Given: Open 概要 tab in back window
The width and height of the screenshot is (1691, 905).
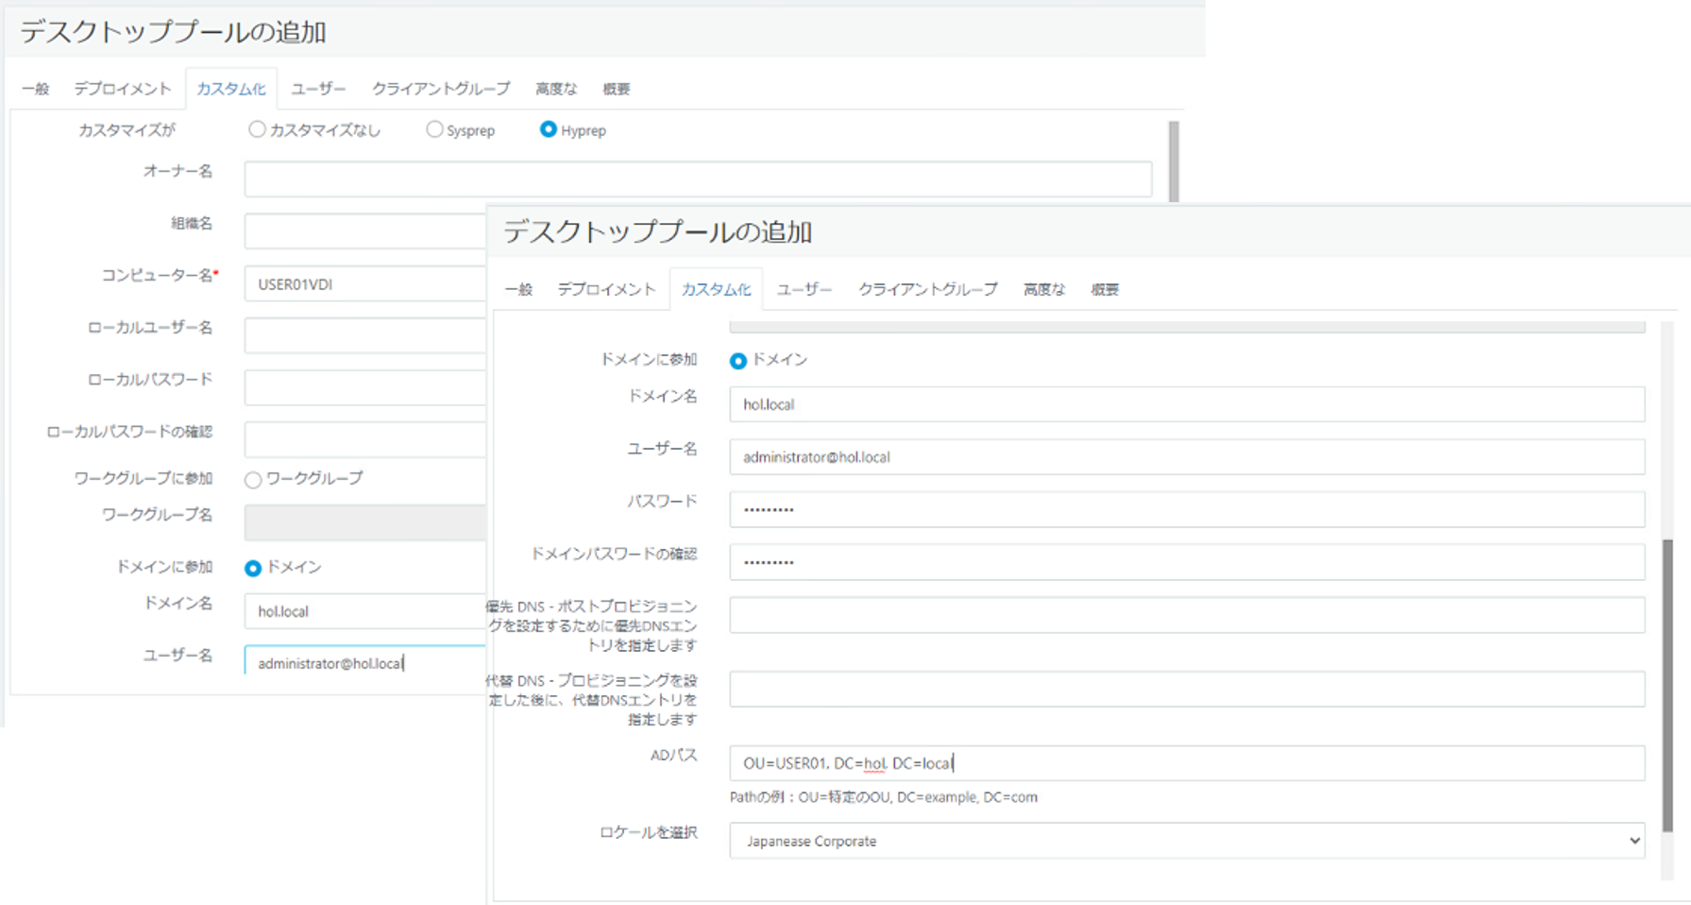Looking at the screenshot, I should 617,89.
